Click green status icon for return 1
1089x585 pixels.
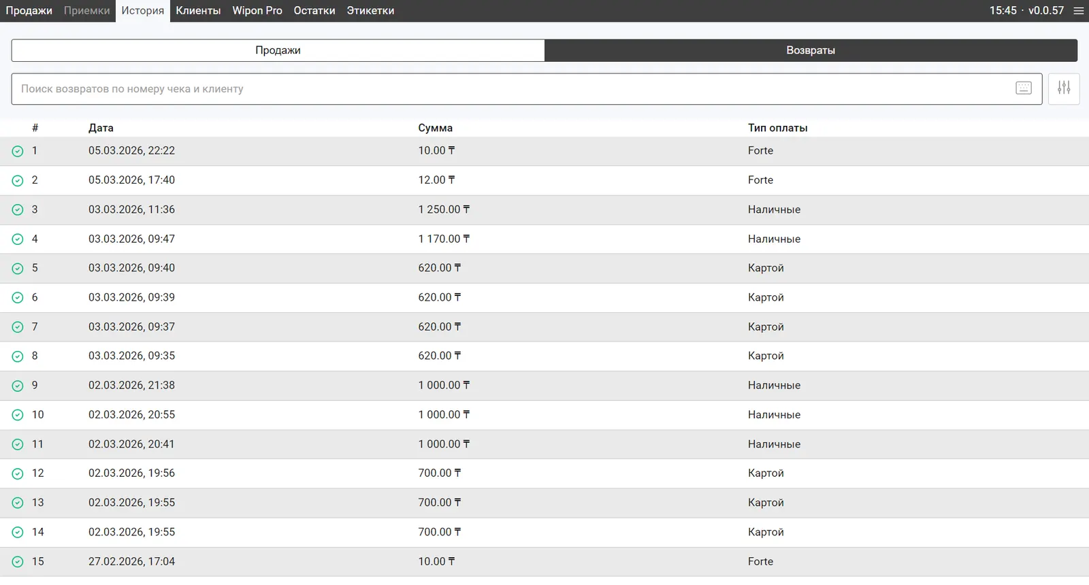coord(18,152)
